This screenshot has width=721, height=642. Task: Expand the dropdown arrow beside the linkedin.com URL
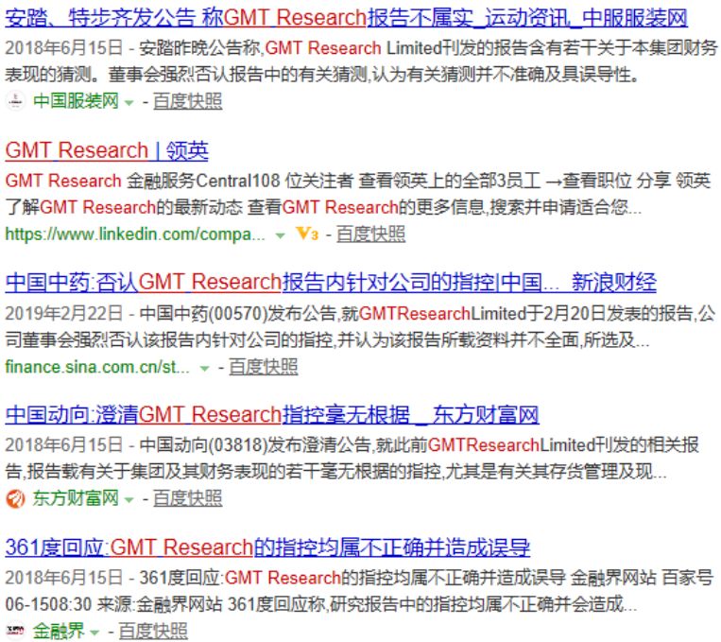(x=280, y=235)
